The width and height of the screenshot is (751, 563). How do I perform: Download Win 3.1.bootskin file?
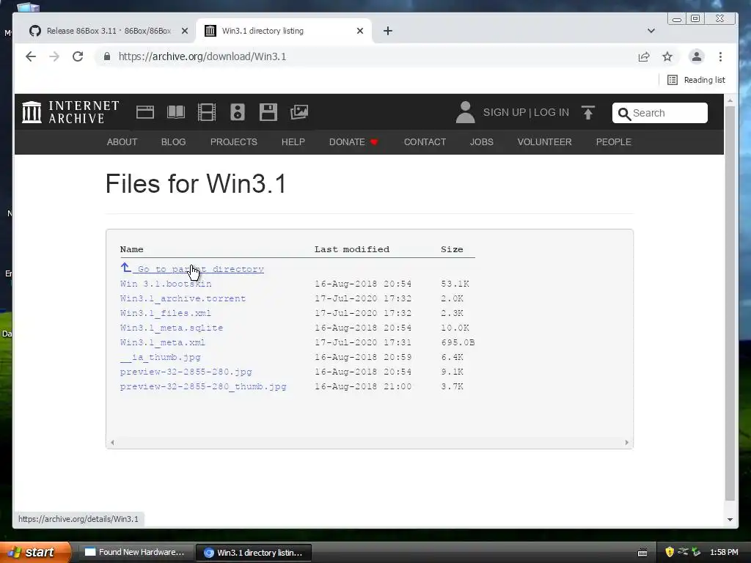pos(166,284)
